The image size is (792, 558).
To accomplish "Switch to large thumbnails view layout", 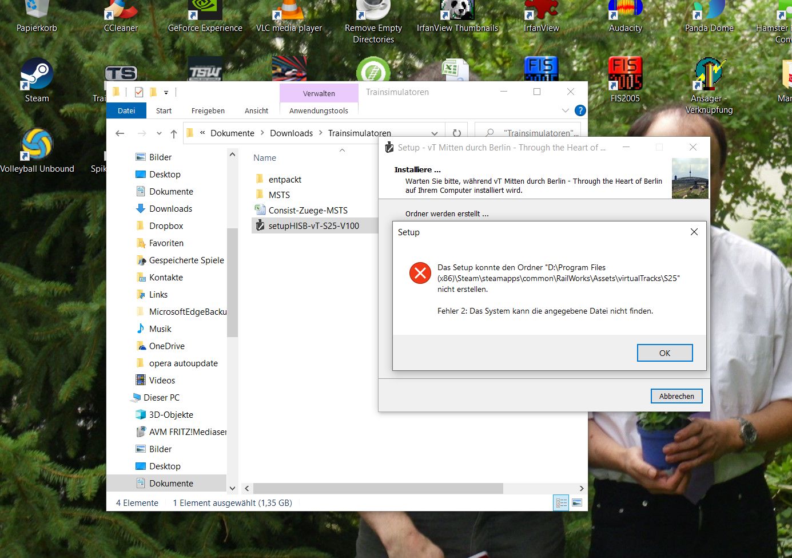I will coord(577,502).
